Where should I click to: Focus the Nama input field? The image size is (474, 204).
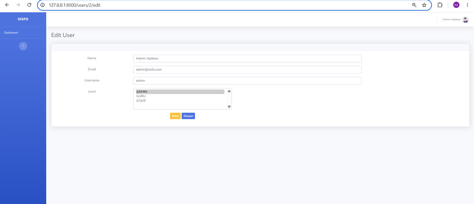coord(247,59)
